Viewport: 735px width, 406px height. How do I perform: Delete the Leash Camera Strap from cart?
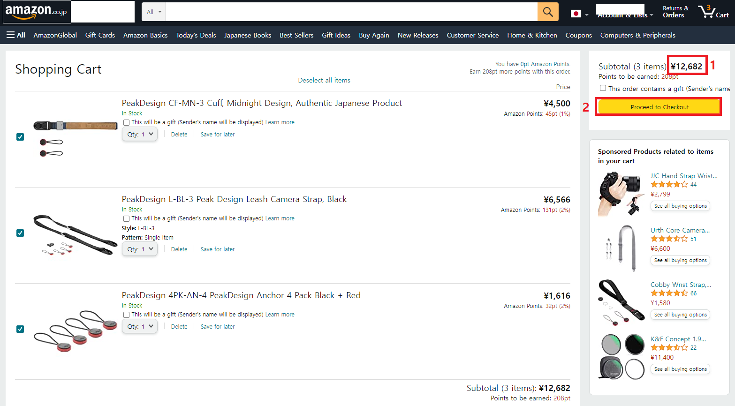[179, 249]
